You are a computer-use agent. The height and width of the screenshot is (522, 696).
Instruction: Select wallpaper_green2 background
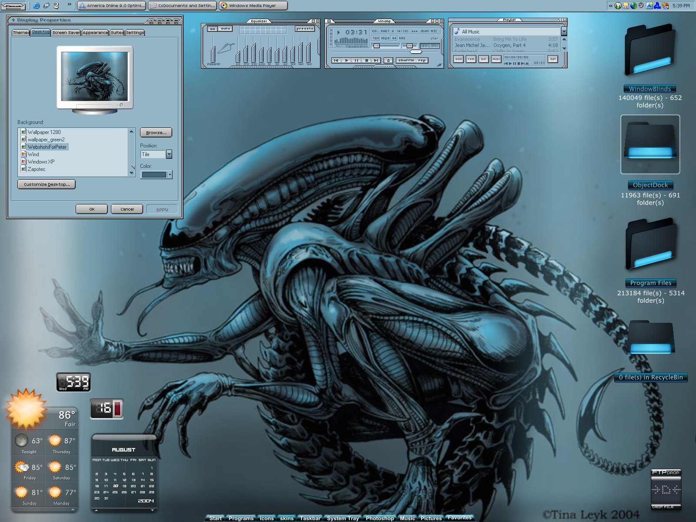click(46, 140)
